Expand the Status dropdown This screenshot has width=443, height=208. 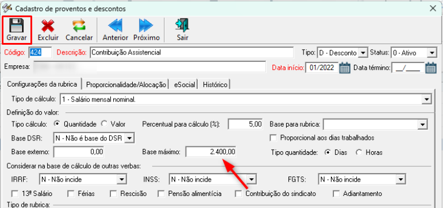coord(431,53)
